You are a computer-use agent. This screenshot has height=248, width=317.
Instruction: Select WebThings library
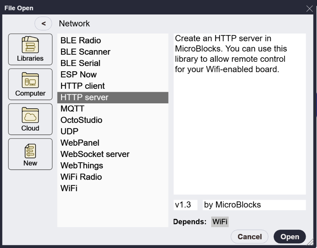pyautogui.click(x=113, y=165)
